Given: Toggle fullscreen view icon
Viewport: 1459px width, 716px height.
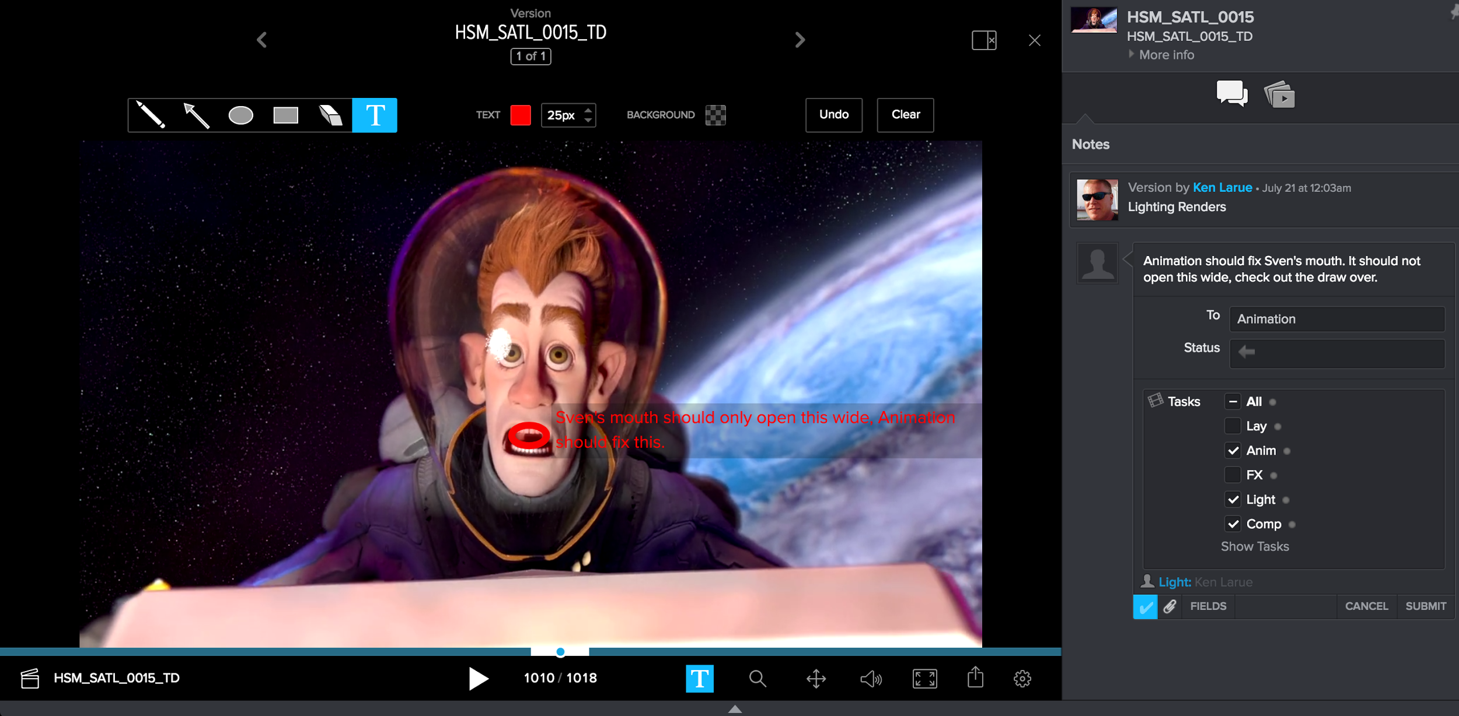Looking at the screenshot, I should coord(924,678).
